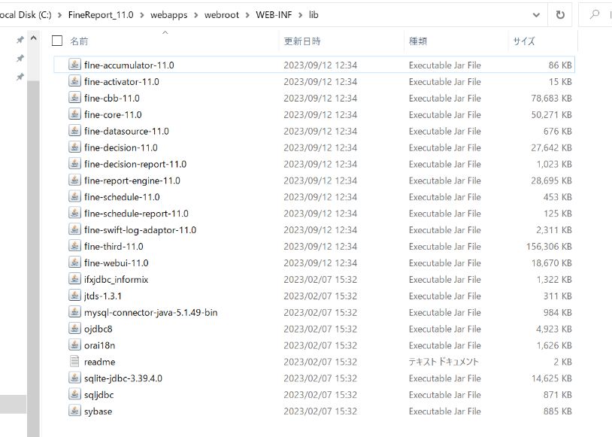This screenshot has height=437, width=612.
Task: Select the file named fine-core-11.0
Action: point(113,114)
